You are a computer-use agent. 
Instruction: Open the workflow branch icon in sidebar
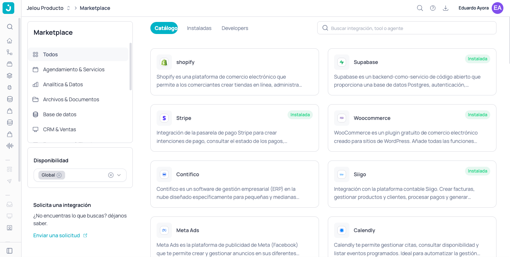click(x=10, y=52)
